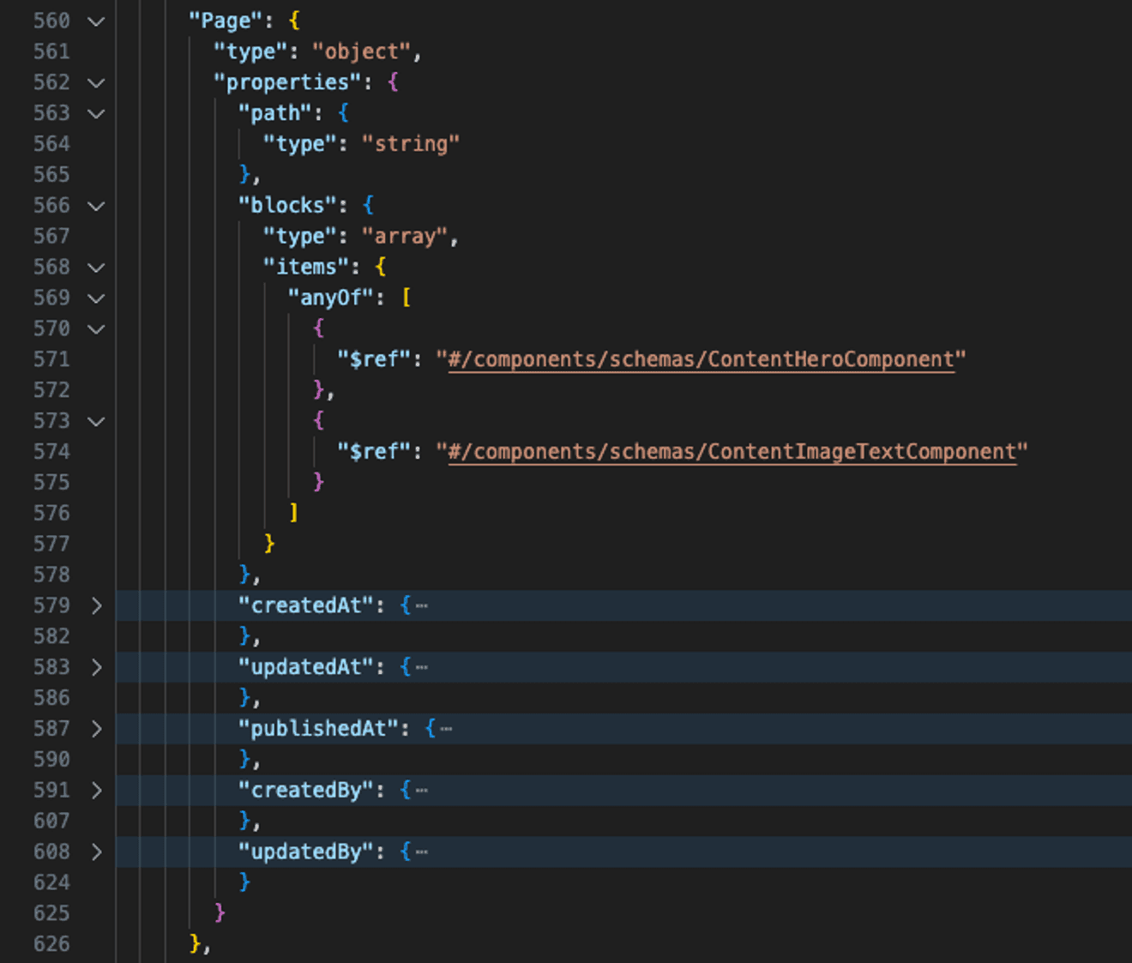Expand the folded "createdAt" block
1132x963 pixels.
(x=96, y=605)
